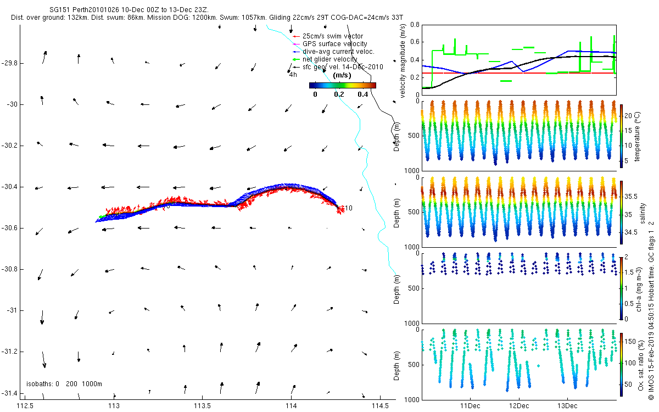Click the latitude tick label '-30.6'

point(9,228)
